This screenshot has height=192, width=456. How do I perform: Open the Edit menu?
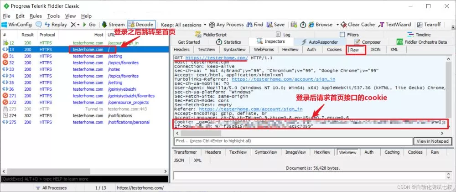(20, 16)
